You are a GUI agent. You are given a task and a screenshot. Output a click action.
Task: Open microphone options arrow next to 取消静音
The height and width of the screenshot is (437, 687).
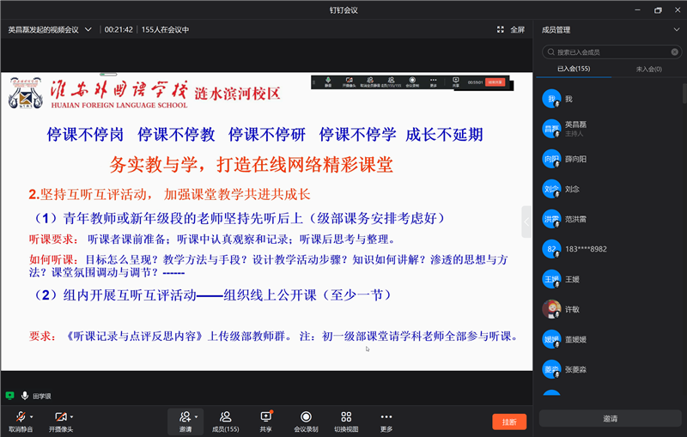pos(33,416)
